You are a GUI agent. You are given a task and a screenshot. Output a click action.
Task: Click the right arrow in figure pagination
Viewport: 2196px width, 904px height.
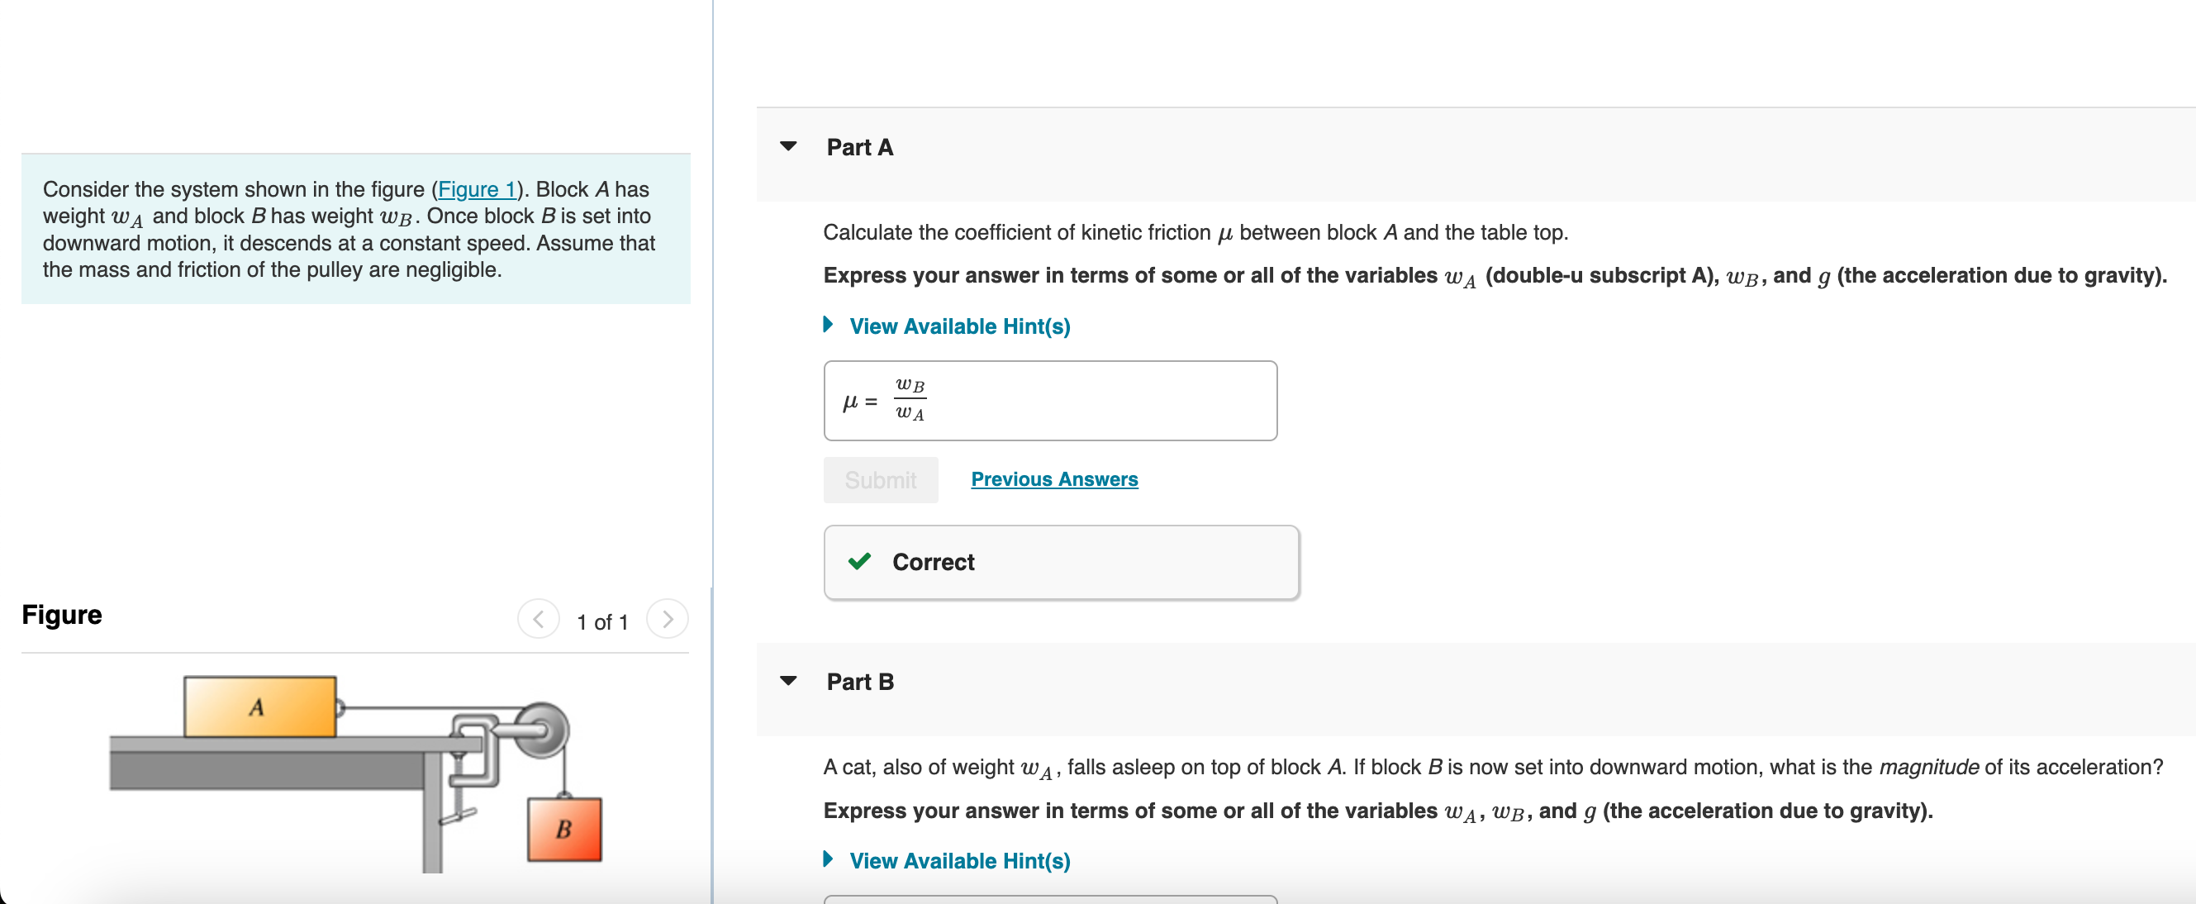pos(669,620)
